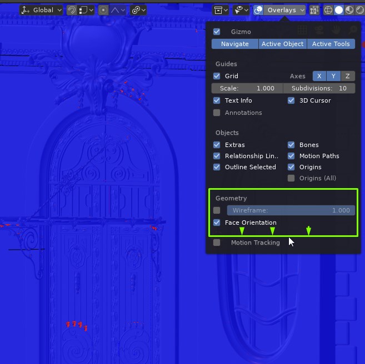
Task: Uncheck the Text Info checkbox
Action: [x=217, y=100]
